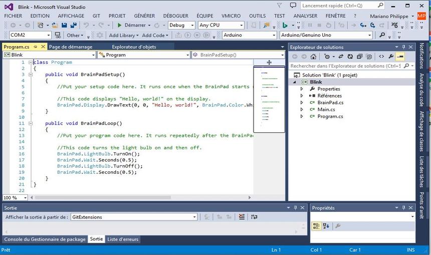Toggle word wrap in the Sortie output panel
The height and width of the screenshot is (255, 431).
254,217
